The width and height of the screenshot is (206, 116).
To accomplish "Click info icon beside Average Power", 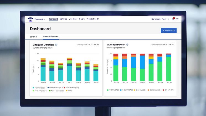I will tap(127, 45).
